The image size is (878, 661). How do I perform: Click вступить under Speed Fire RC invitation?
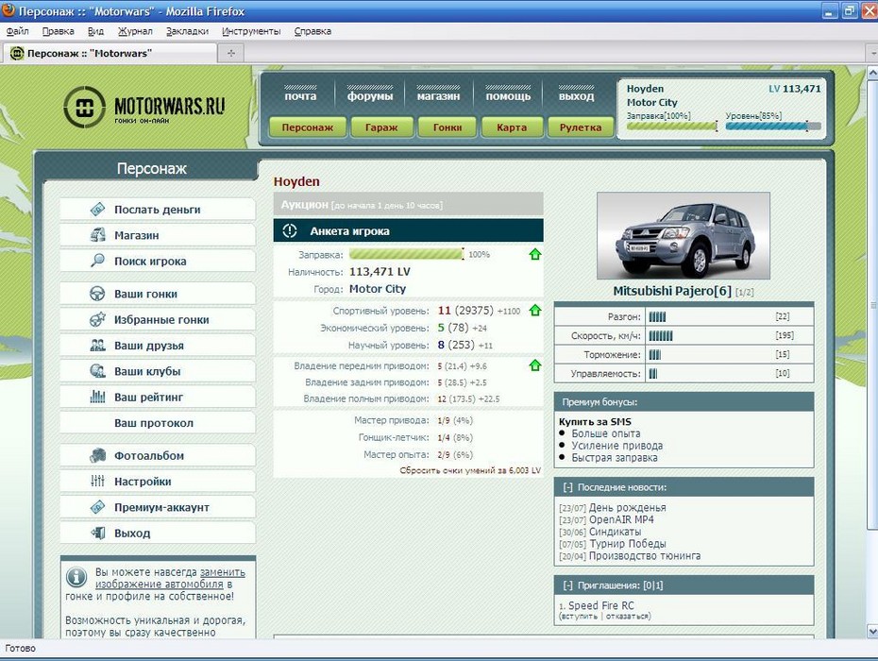pyautogui.click(x=580, y=617)
